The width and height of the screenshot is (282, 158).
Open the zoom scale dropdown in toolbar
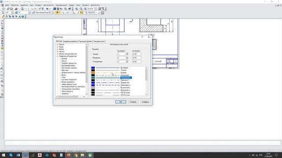tap(96, 9)
